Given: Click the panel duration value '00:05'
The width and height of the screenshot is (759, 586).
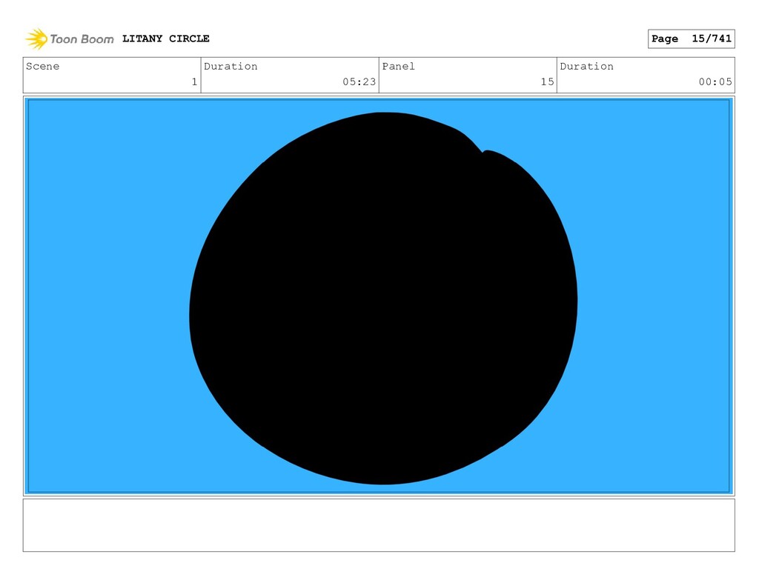Looking at the screenshot, I should pos(715,81).
